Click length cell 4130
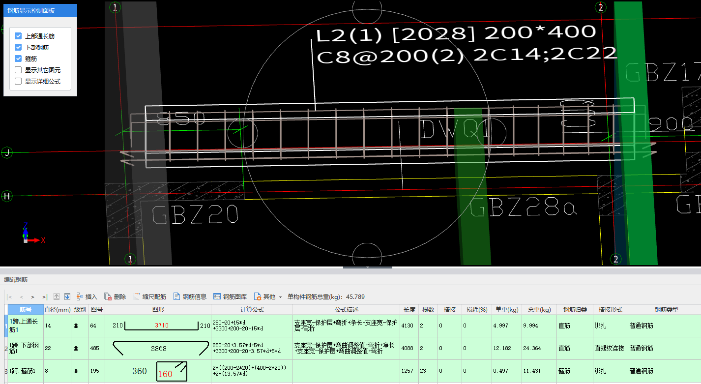 pyautogui.click(x=409, y=325)
